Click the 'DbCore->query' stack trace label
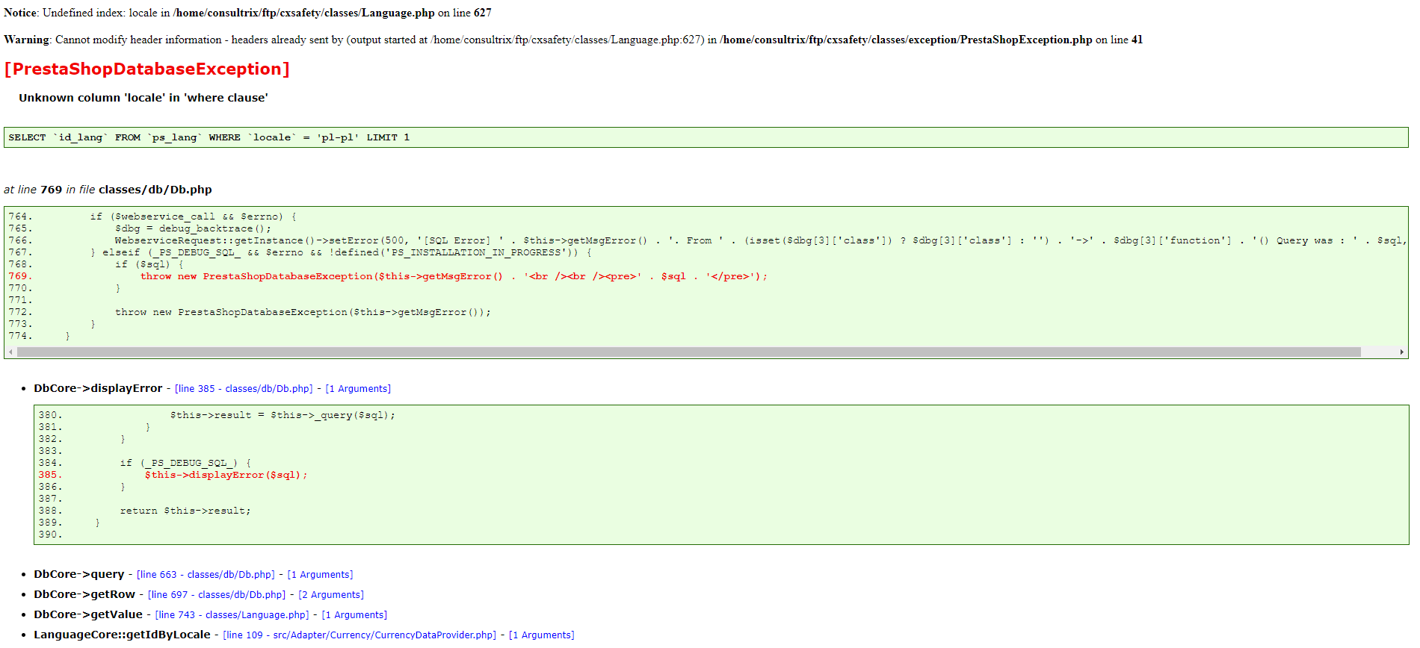 [x=79, y=574]
